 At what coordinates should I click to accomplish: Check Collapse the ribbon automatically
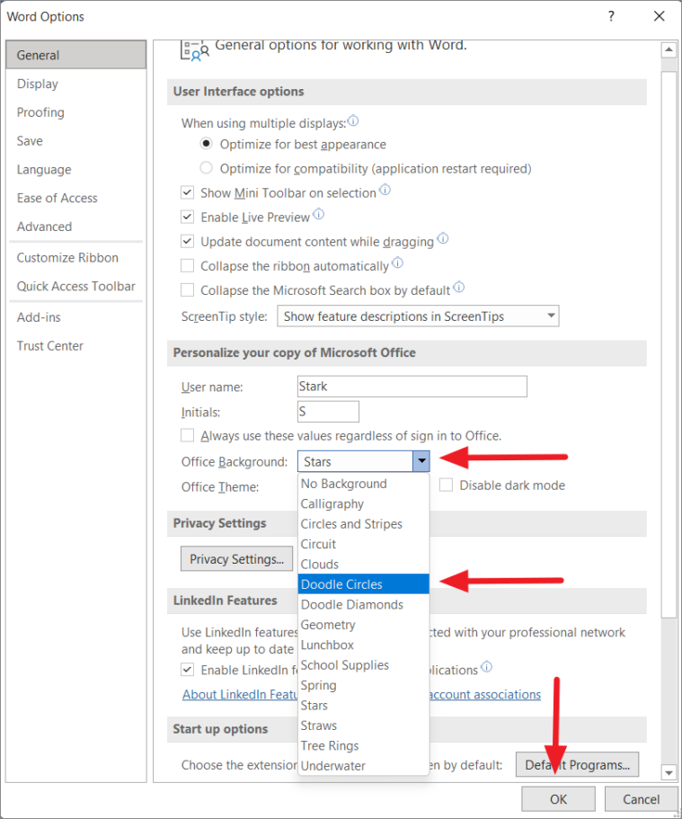pyautogui.click(x=187, y=264)
